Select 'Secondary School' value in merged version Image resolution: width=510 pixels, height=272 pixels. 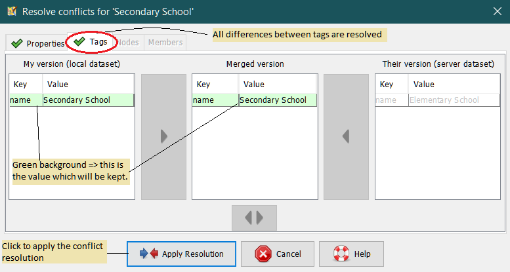pyautogui.click(x=273, y=100)
